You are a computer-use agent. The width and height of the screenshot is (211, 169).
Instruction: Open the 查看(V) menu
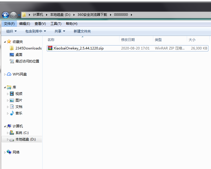(40, 24)
